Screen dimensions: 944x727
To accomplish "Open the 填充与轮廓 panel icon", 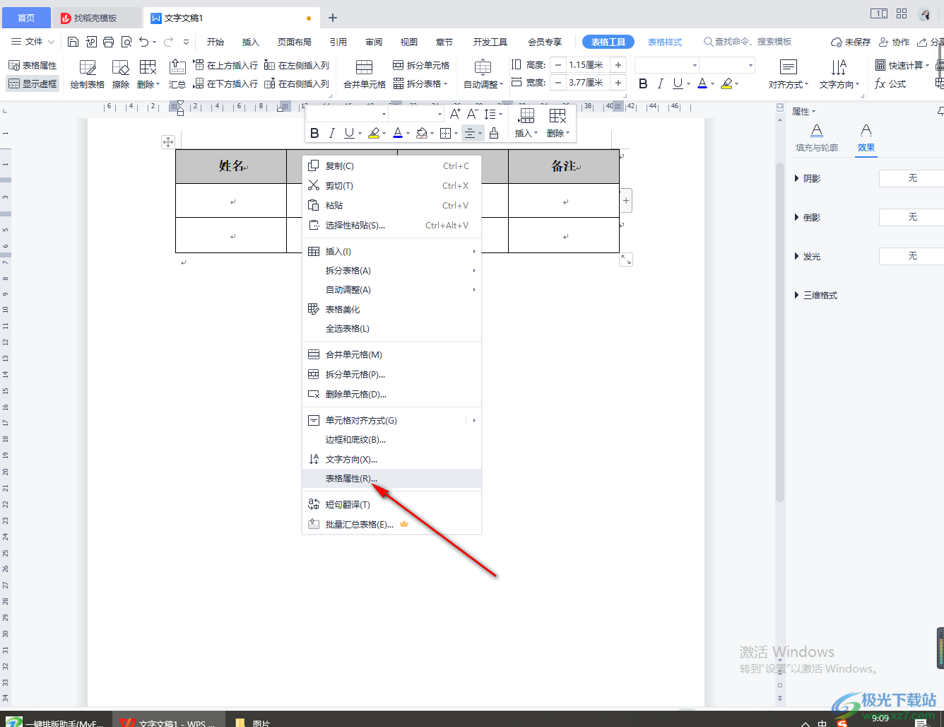I will (x=817, y=137).
